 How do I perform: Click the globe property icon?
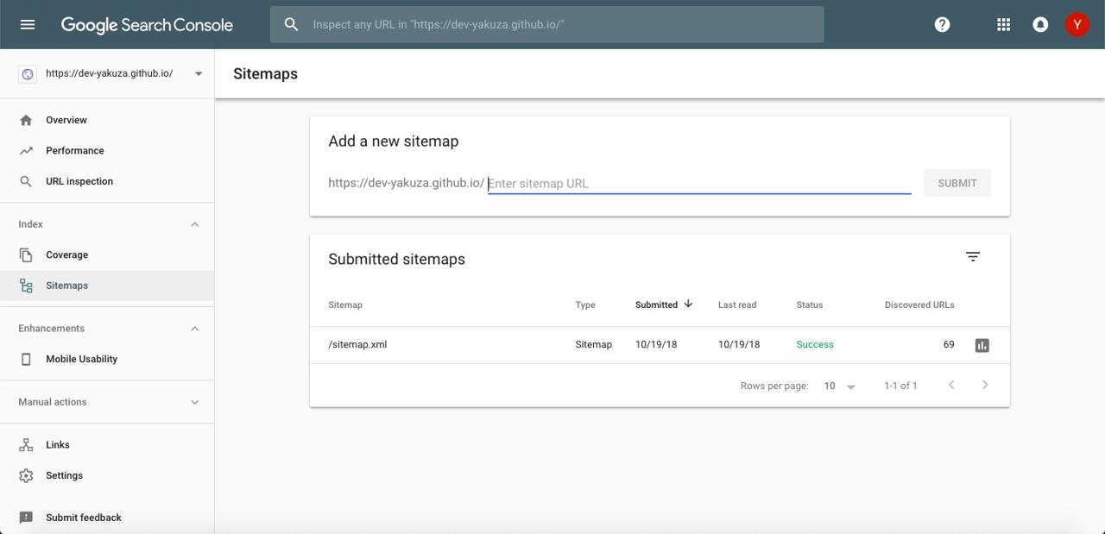click(x=27, y=74)
